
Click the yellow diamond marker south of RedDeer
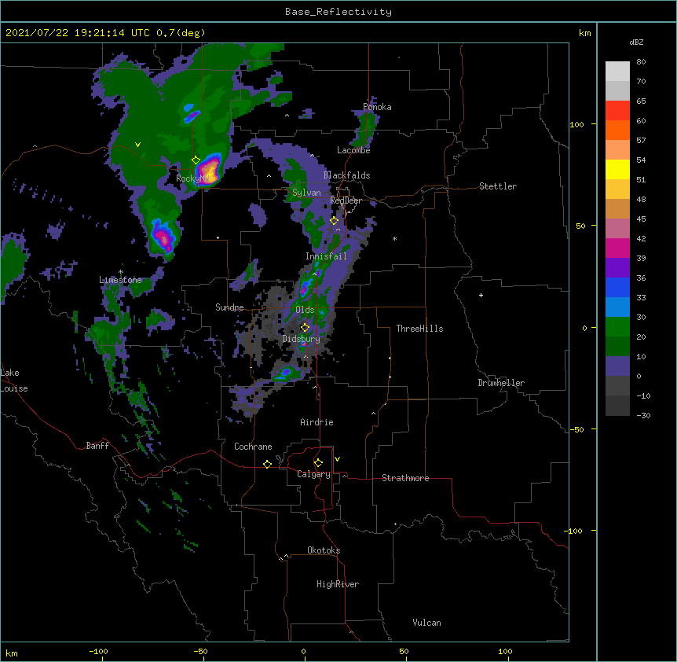pos(334,221)
